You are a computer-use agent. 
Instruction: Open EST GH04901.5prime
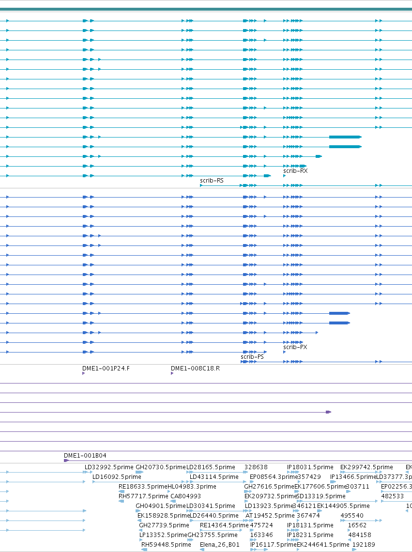[x=161, y=506]
